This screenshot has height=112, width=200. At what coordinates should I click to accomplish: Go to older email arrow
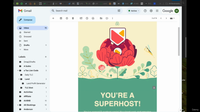[166, 18]
